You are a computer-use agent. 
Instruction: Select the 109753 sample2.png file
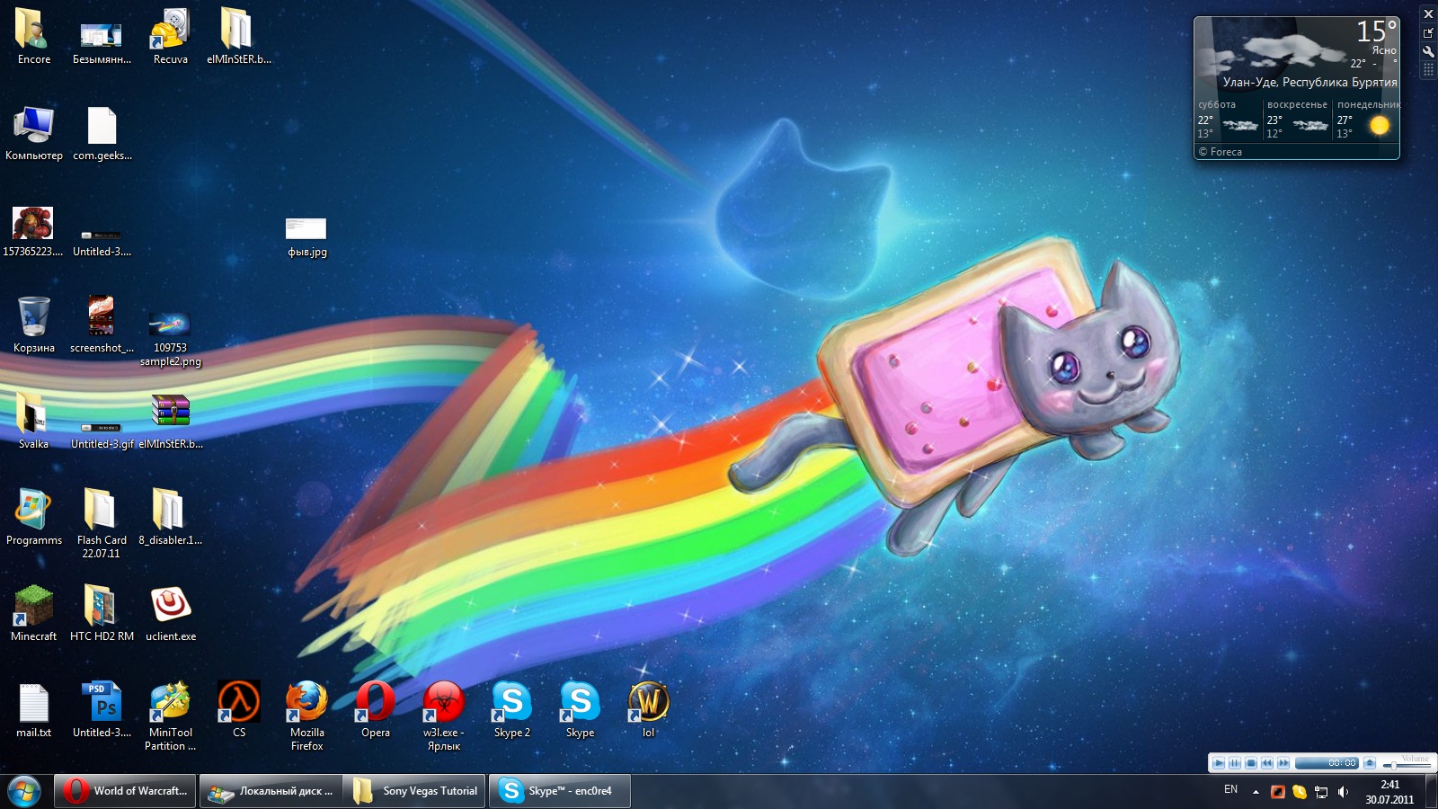[x=170, y=338]
